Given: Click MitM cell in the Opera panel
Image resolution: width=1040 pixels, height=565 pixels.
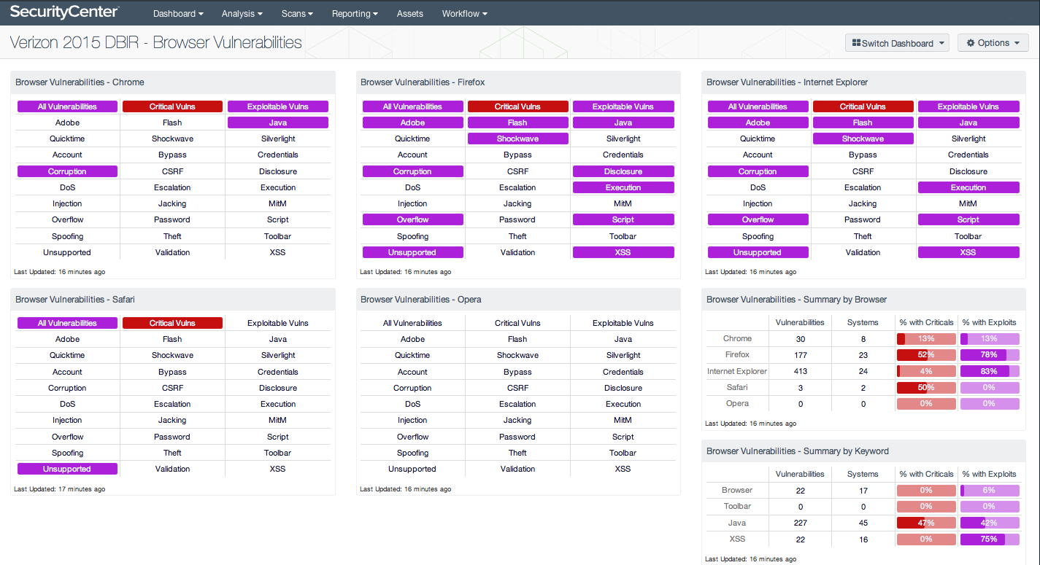Looking at the screenshot, I should tap(623, 420).
